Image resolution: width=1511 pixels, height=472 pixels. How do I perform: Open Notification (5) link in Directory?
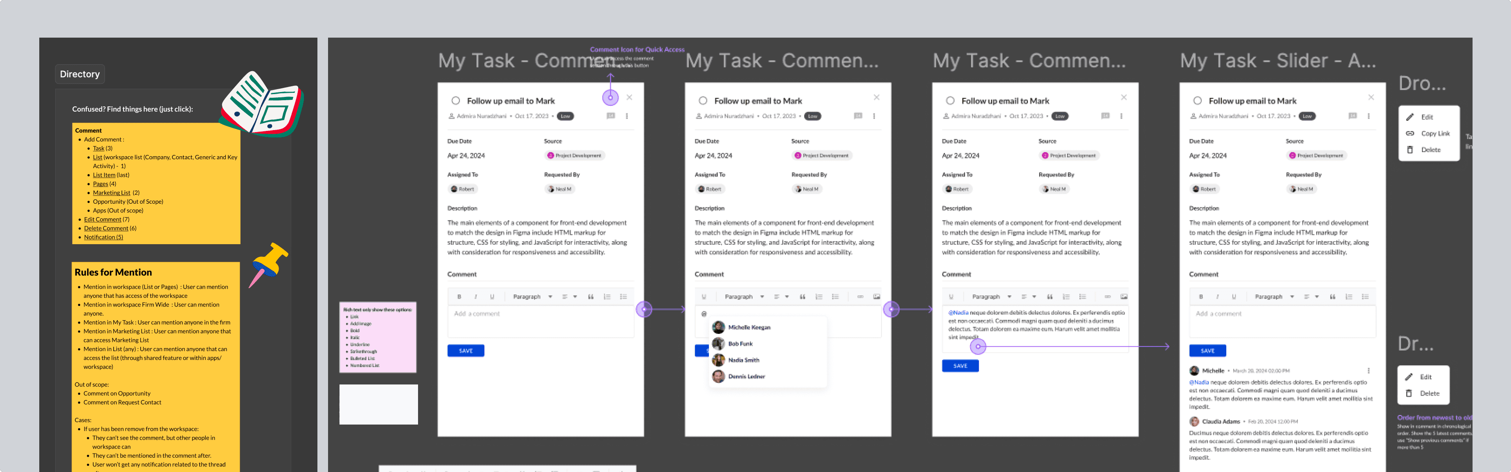(x=103, y=237)
